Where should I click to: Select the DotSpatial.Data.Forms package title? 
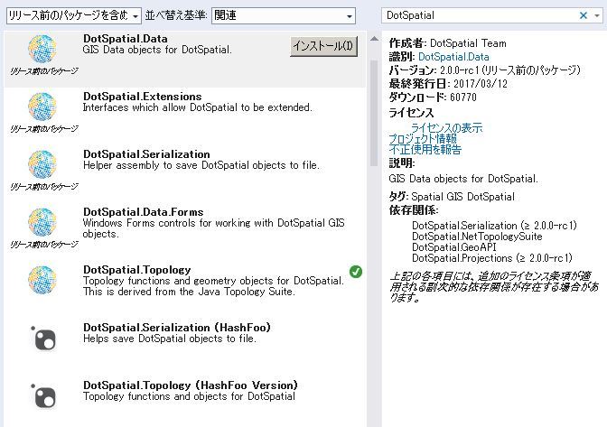point(144,212)
